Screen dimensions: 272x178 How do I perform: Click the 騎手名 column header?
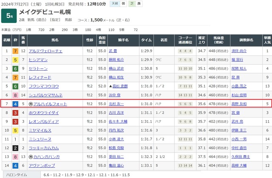click(x=123, y=40)
